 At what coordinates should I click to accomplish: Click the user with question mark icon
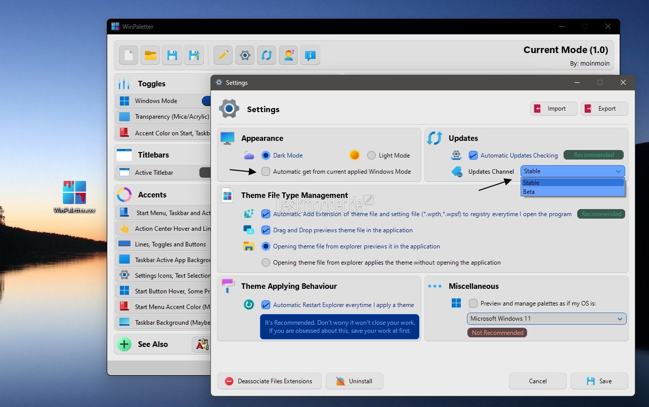pos(289,55)
